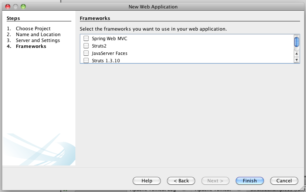
Task: Click the 'Struts2' label text
Action: coord(99,46)
